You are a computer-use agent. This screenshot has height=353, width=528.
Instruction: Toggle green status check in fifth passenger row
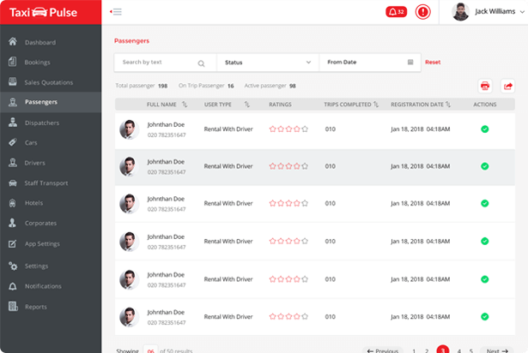pyautogui.click(x=484, y=279)
